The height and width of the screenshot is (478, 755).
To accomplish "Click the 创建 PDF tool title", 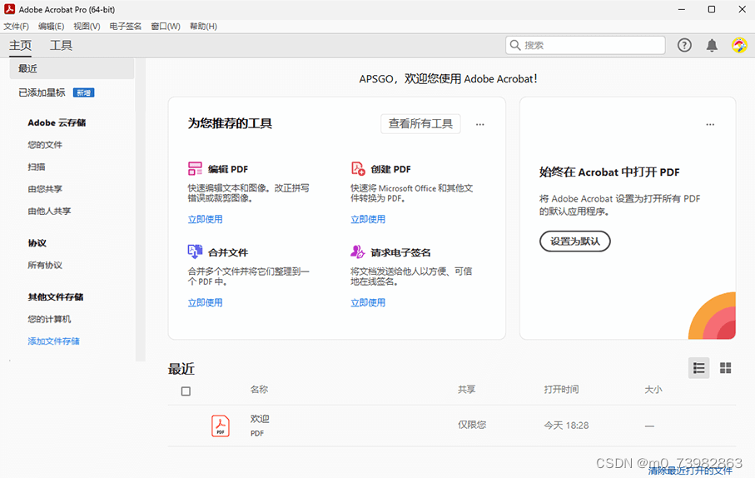I will 390,169.
